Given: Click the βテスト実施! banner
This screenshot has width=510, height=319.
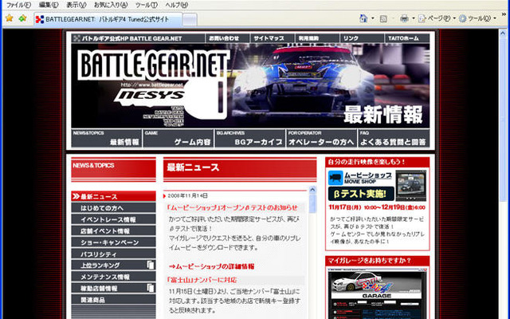Looking at the screenshot, I should click(x=361, y=194).
